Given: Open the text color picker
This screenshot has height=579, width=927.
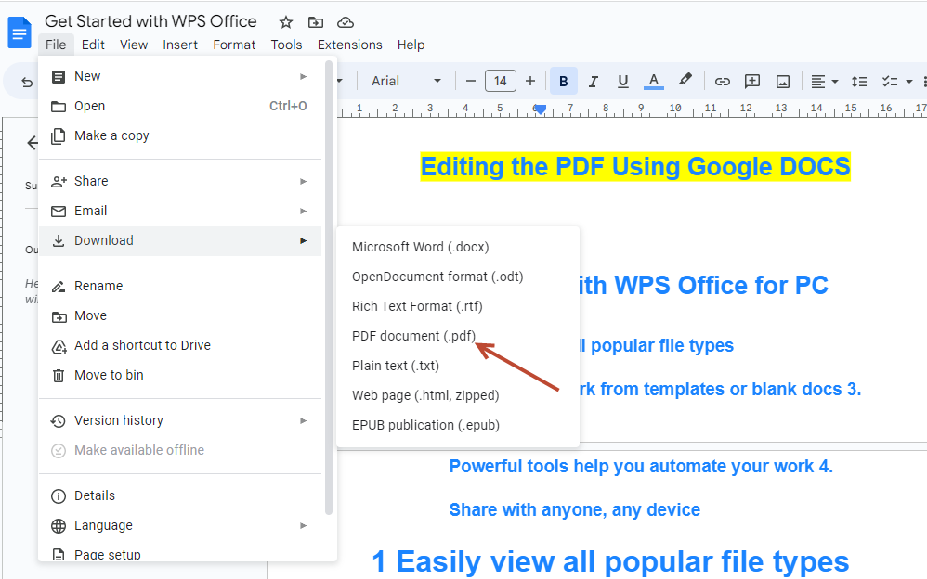Looking at the screenshot, I should pos(653,81).
